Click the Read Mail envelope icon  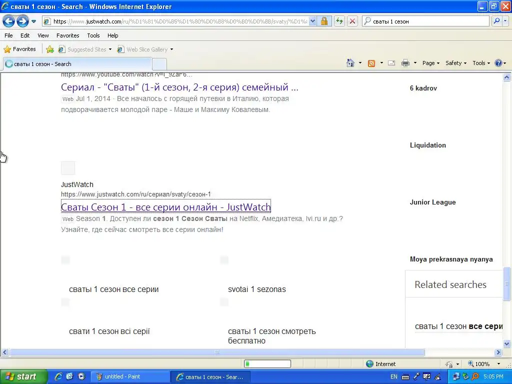391,63
